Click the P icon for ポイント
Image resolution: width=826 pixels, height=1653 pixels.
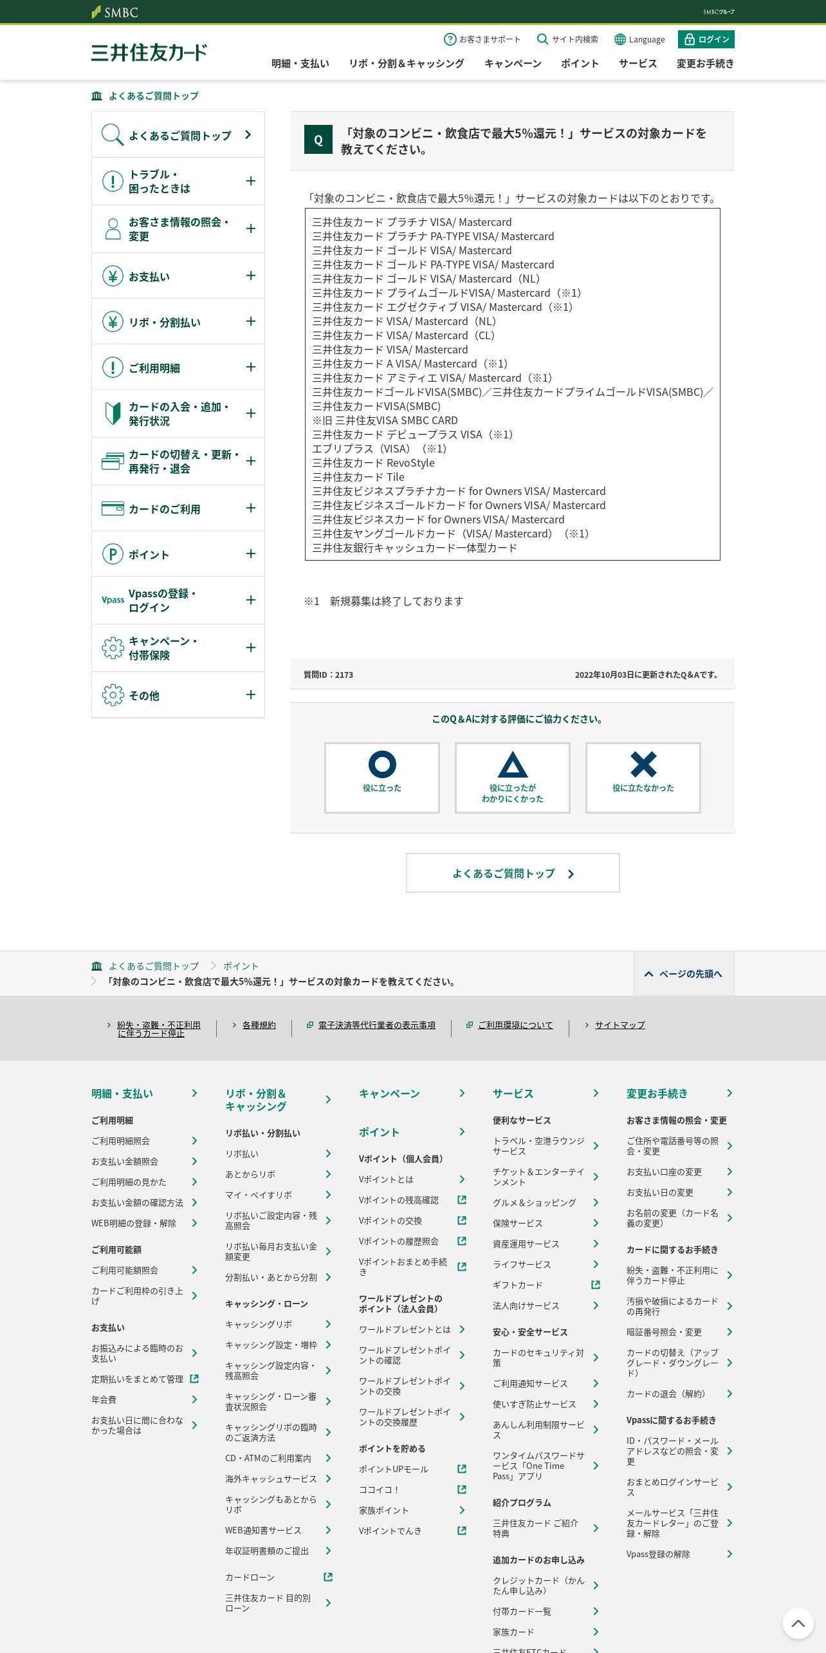pyautogui.click(x=113, y=554)
